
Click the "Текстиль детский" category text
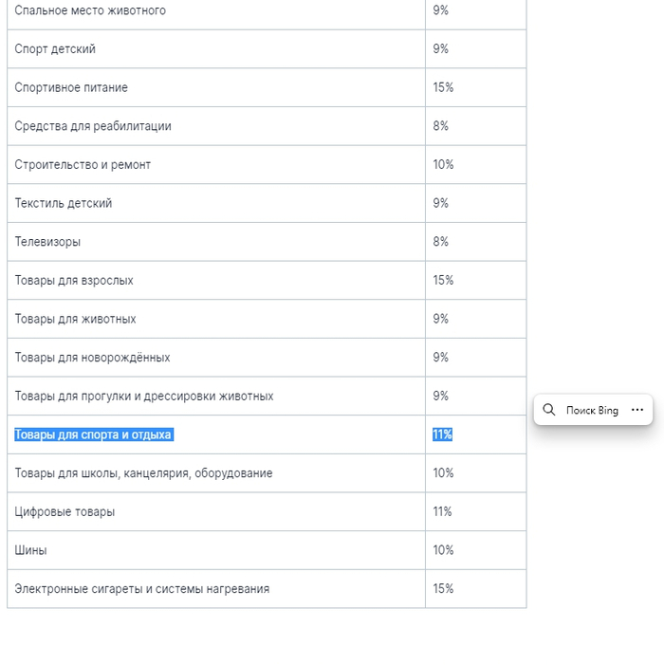(x=64, y=203)
